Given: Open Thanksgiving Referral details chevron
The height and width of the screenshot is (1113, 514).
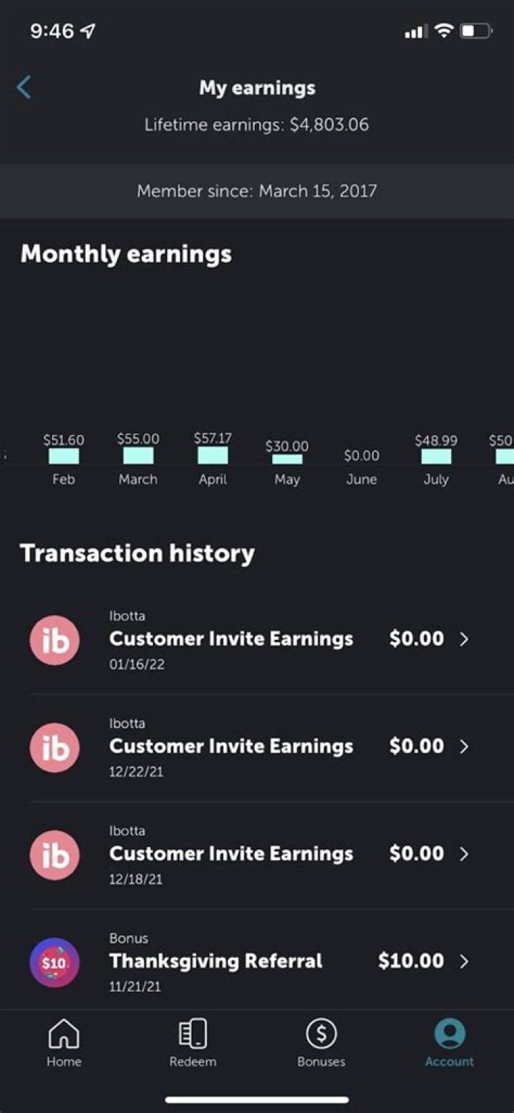Looking at the screenshot, I should [x=464, y=961].
